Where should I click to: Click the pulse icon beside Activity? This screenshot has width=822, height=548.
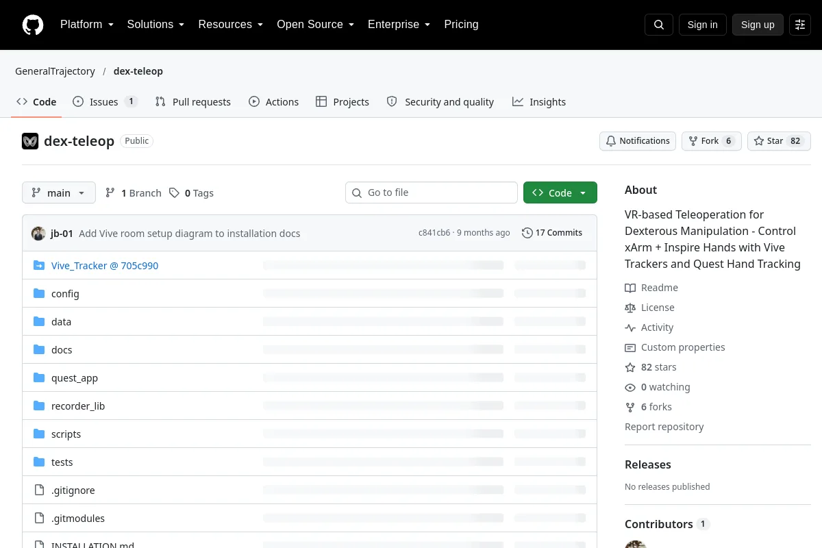pos(630,327)
